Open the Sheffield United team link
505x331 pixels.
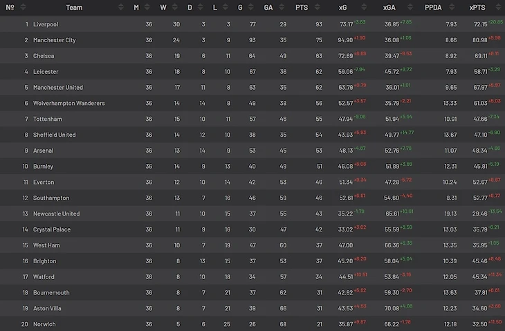coord(55,135)
